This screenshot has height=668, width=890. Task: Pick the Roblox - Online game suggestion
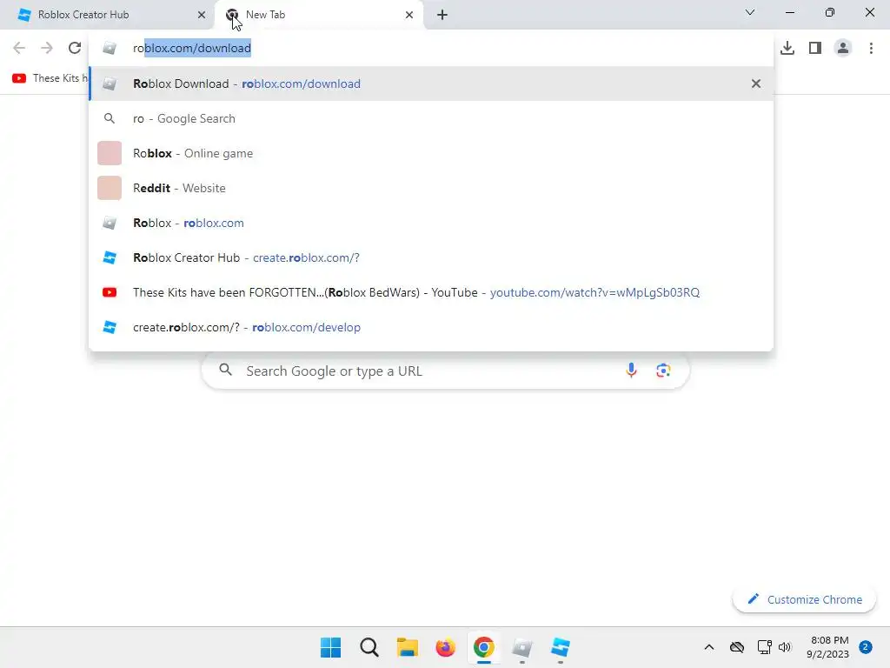(x=431, y=153)
